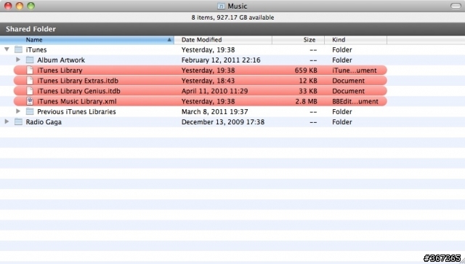Click the Shared Folder banner label
This screenshot has height=264, width=465.
coord(31,29)
